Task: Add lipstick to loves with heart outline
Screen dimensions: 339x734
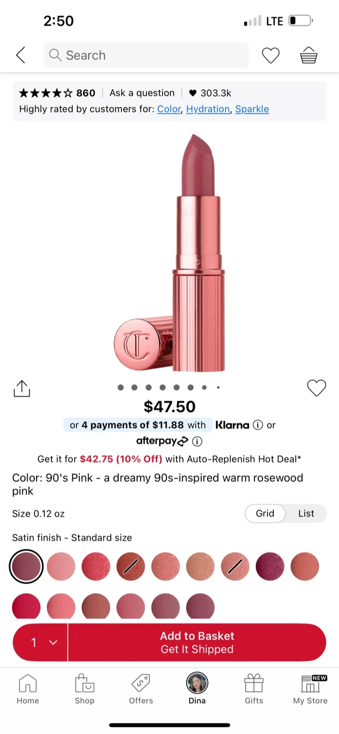Action: pos(316,388)
